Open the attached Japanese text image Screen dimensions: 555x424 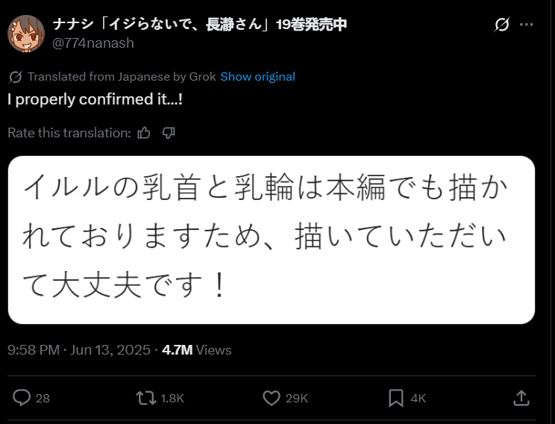[272, 240]
